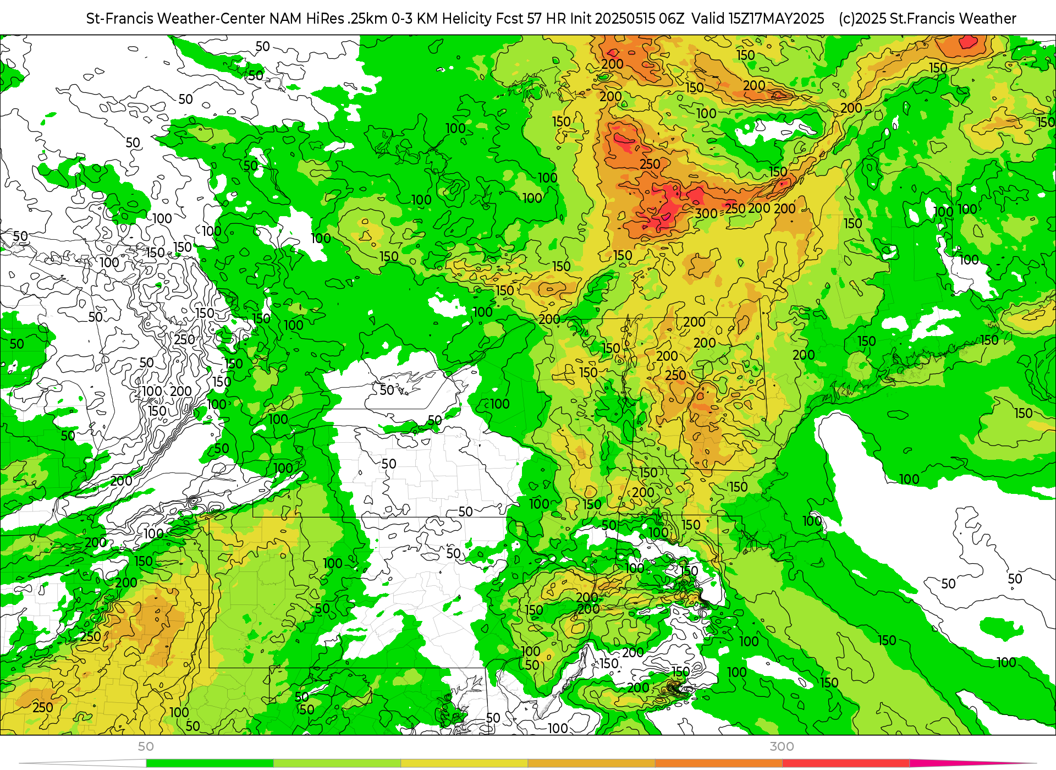The width and height of the screenshot is (1056, 770).
Task: Click the '300' contour label on the map
Action: point(706,213)
